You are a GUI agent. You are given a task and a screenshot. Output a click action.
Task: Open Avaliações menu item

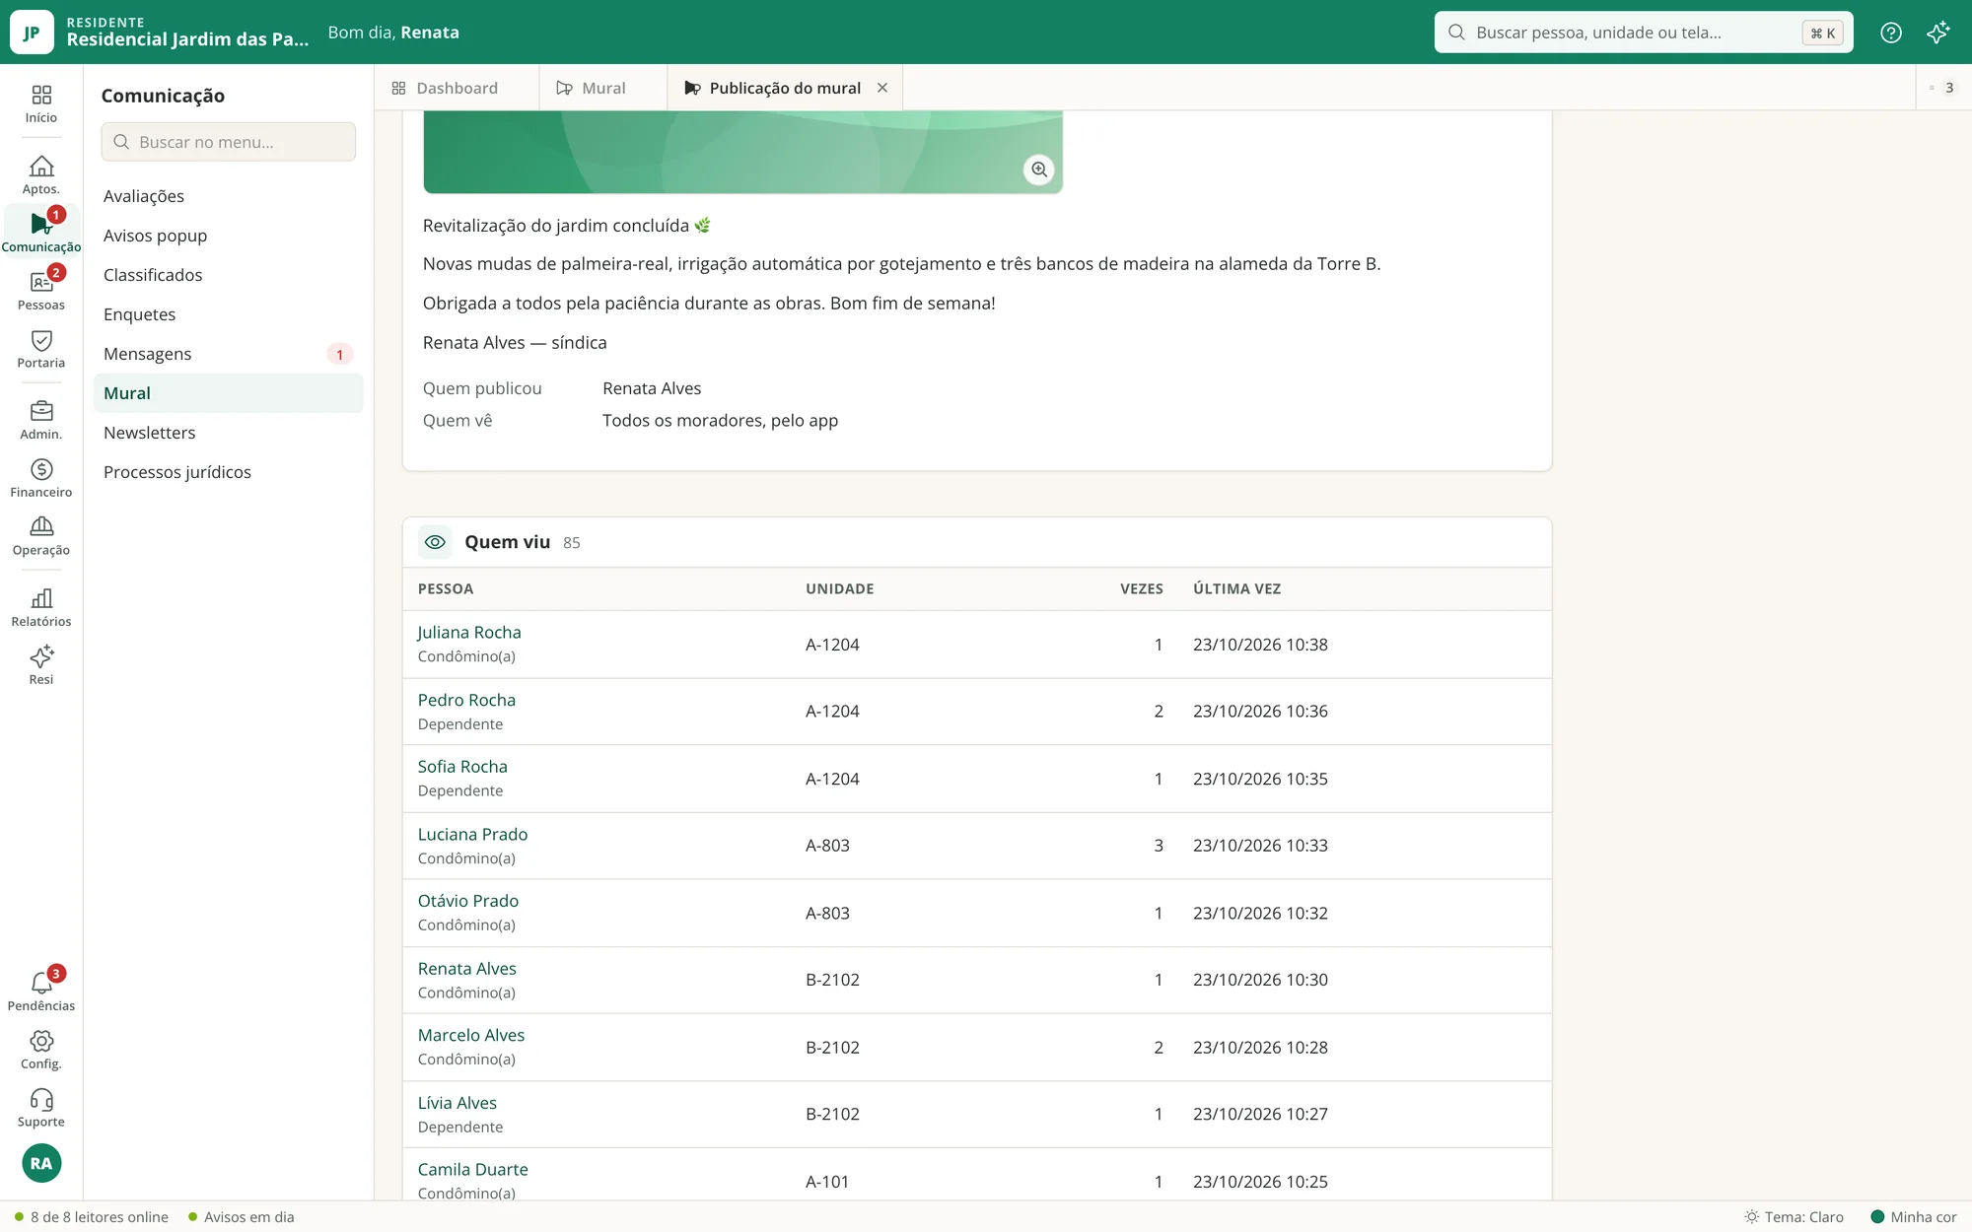[228, 196]
